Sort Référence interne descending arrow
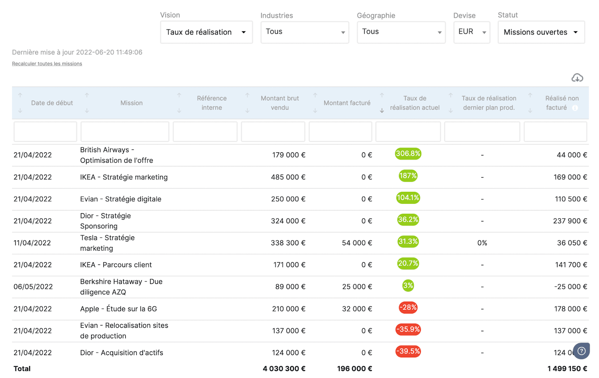This screenshot has height=378, width=599. tap(179, 111)
